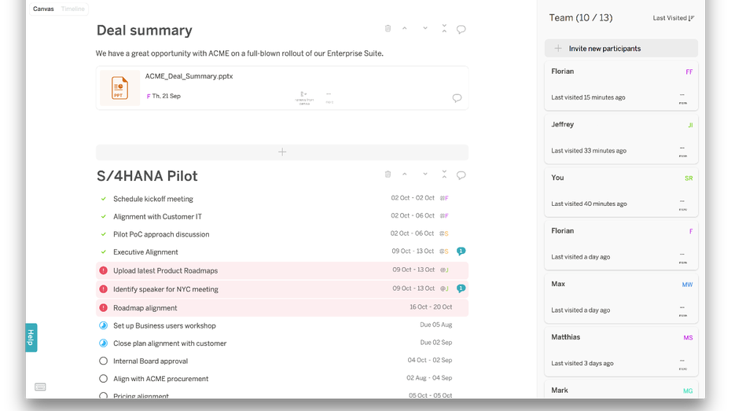Toggle the checkmark for Schedule kickoff meeting
Viewport: 731px width, 411px height.
103,199
